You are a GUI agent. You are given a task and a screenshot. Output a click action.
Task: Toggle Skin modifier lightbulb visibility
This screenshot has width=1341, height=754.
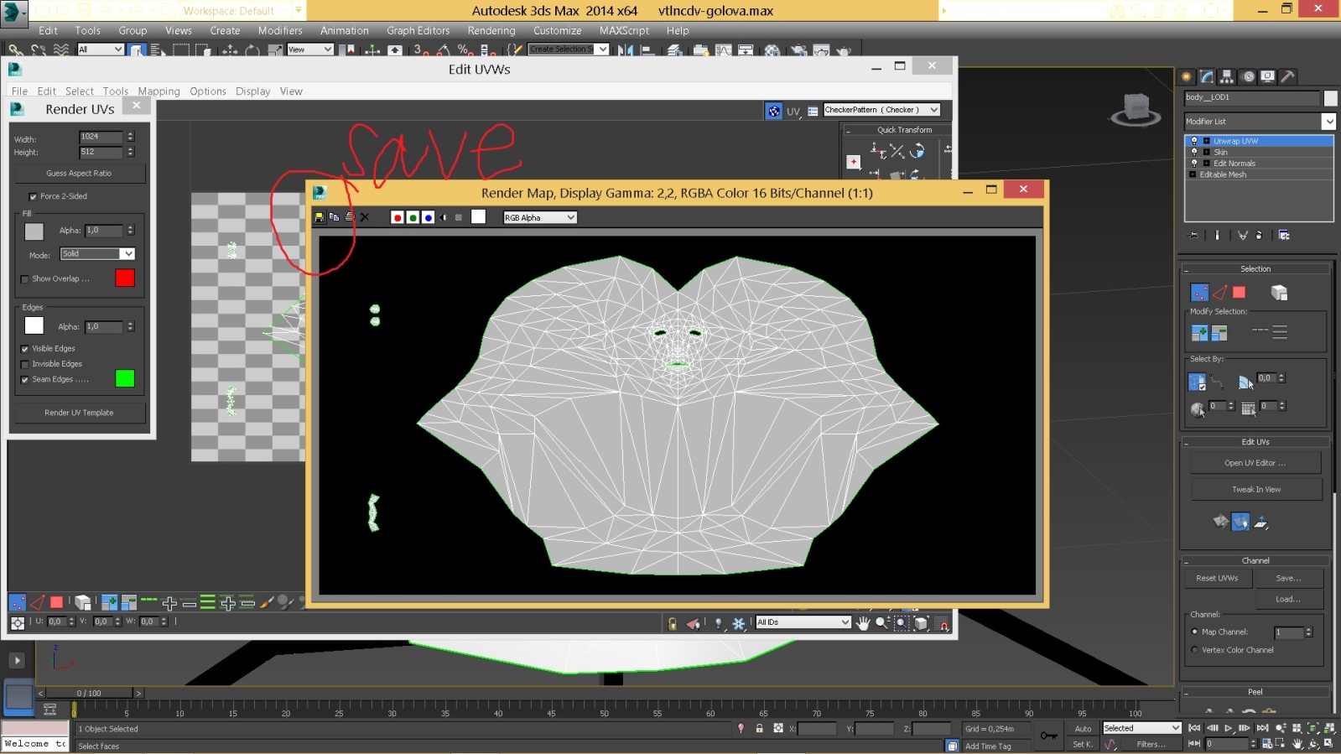1194,152
